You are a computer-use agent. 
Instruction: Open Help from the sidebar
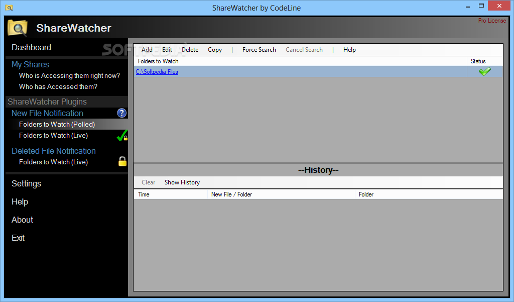click(x=20, y=202)
